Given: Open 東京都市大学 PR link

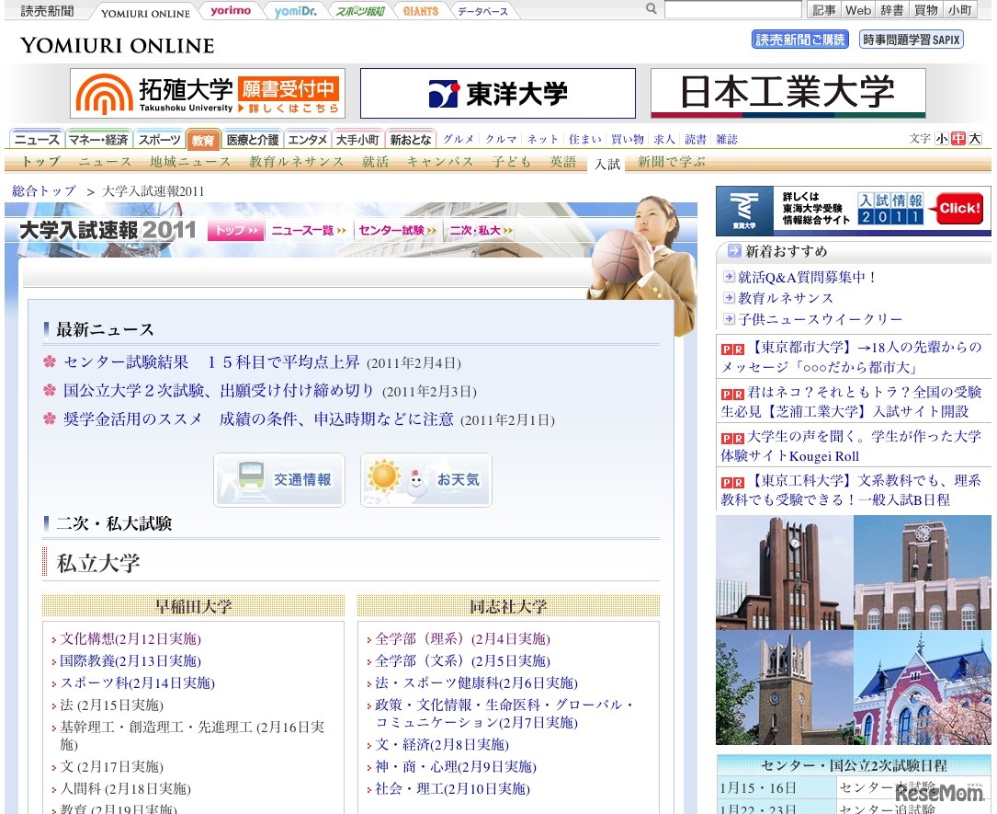Looking at the screenshot, I should [x=852, y=357].
